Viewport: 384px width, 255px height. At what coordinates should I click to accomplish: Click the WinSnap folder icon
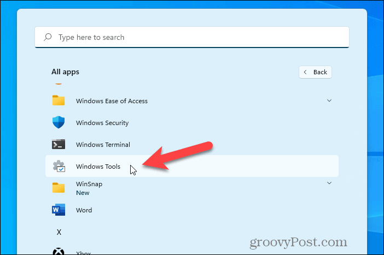click(59, 188)
